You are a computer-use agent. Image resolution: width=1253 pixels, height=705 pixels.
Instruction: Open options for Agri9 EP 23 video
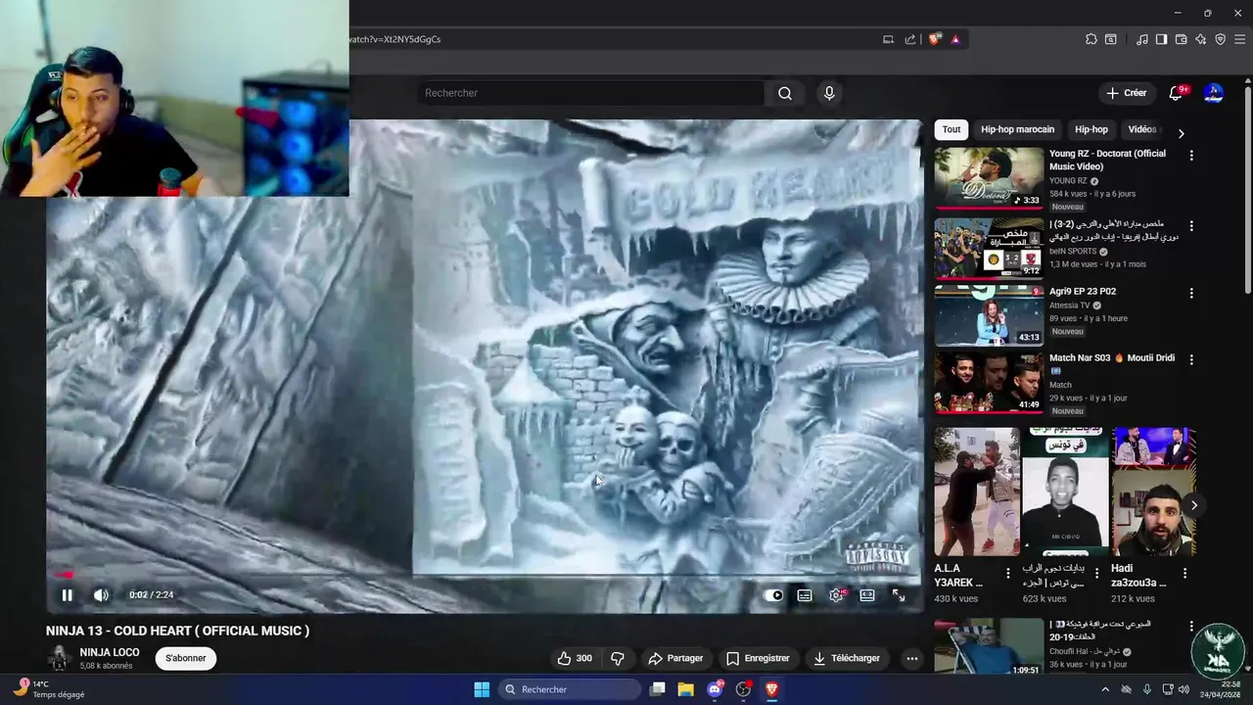pos(1191,293)
